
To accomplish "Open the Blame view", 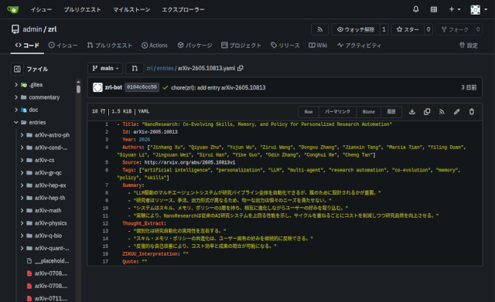I will (368, 111).
